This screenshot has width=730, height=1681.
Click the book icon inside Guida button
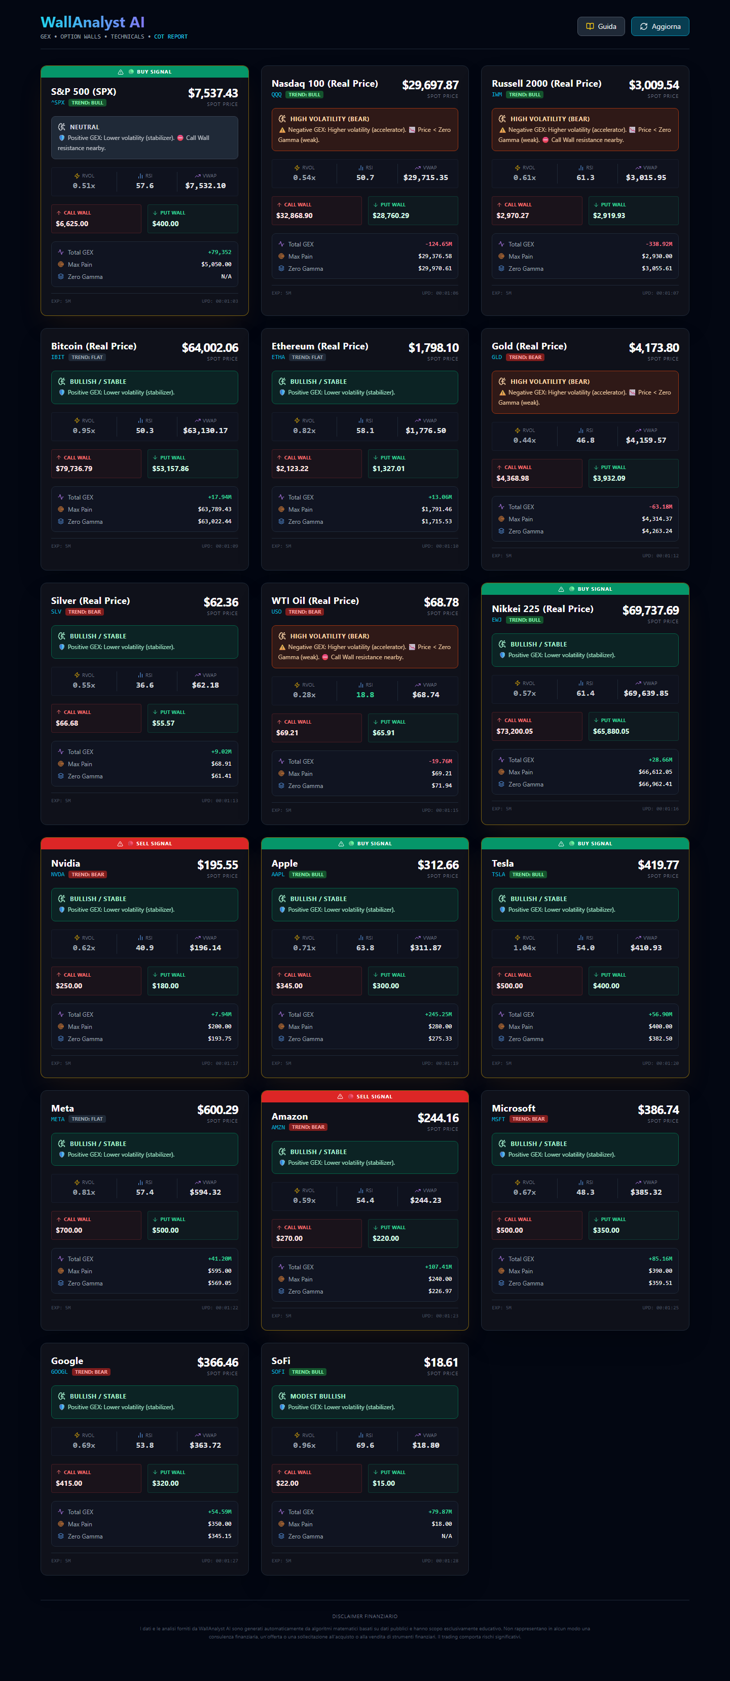590,26
